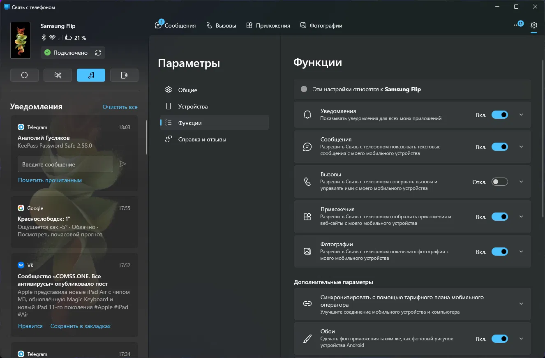Click the Do Not Disturb button
This screenshot has height=358, width=545.
tap(24, 75)
